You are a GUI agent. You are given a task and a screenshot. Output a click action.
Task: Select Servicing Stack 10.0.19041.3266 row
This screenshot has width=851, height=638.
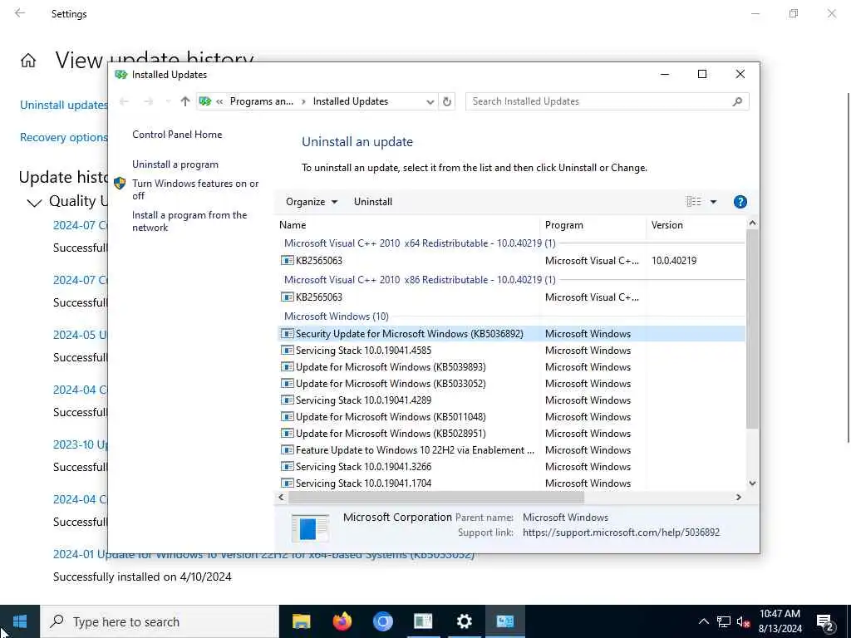coord(511,467)
